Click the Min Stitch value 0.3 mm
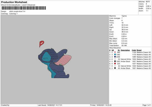152x107 pixels. (x=124, y=41)
